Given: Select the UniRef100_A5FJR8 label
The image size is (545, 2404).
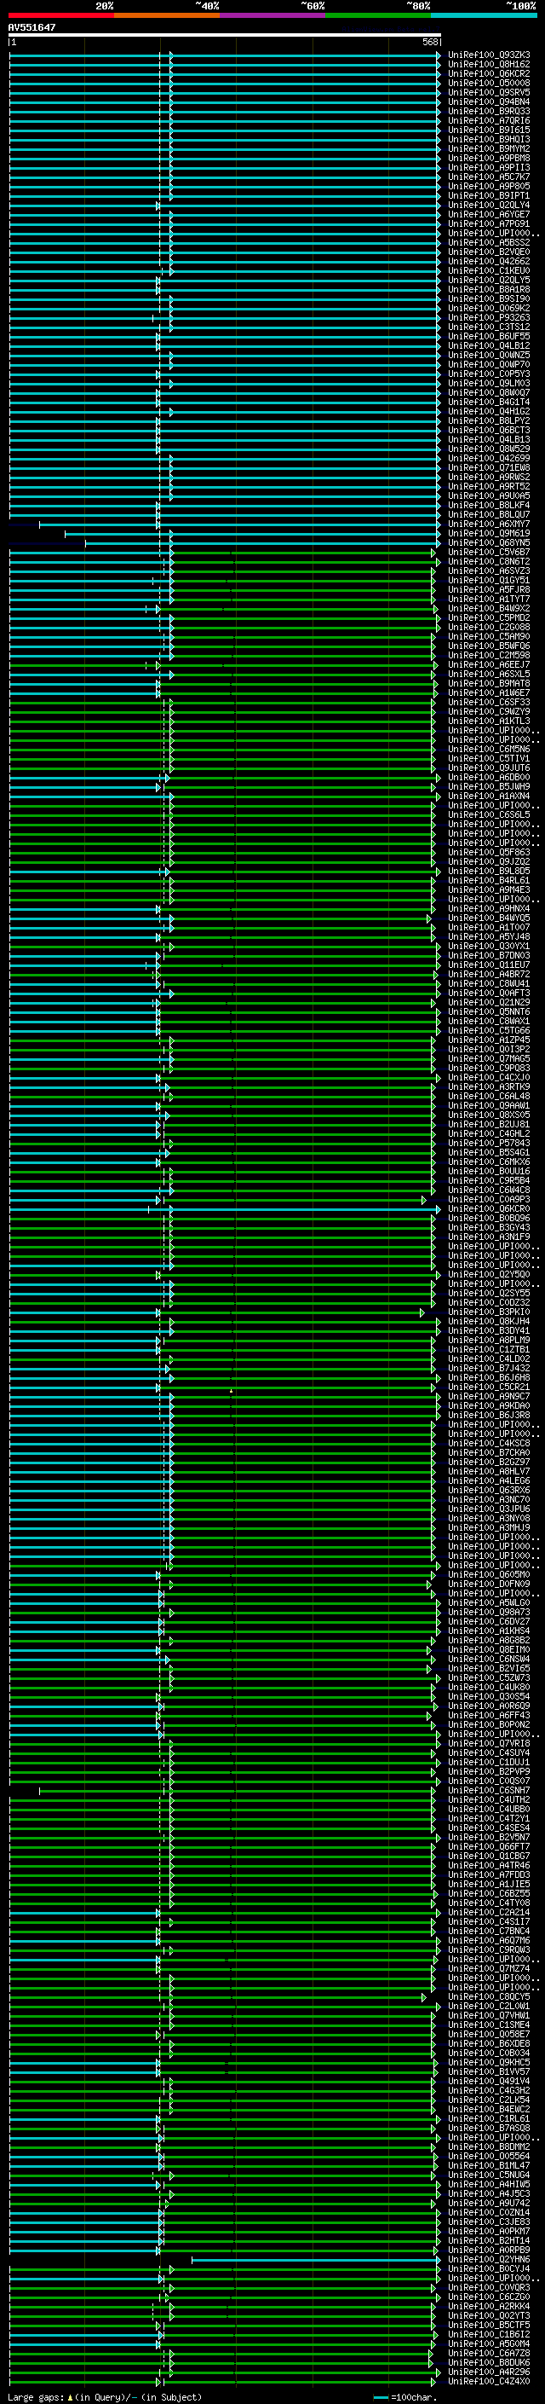Looking at the screenshot, I should tap(489, 590).
